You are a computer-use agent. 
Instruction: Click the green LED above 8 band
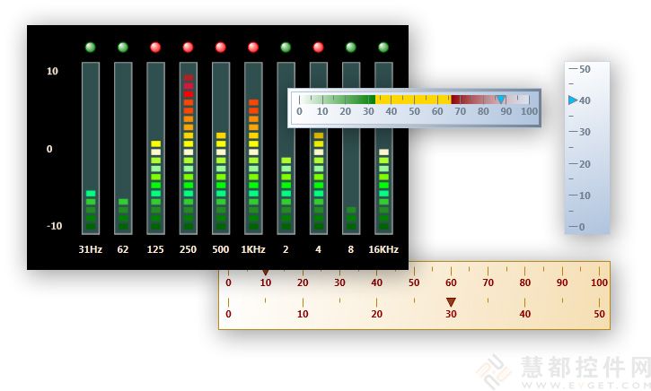tap(351, 47)
